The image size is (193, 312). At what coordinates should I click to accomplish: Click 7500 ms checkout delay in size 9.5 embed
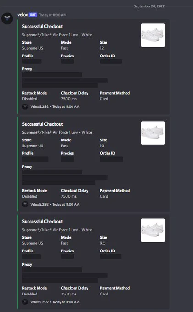pyautogui.click(x=69, y=294)
